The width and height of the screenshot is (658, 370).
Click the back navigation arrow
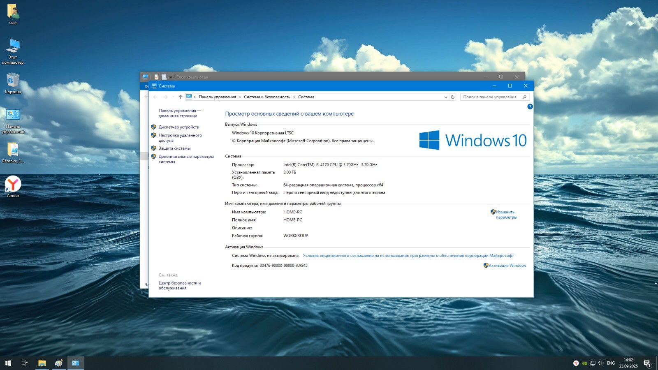pos(155,97)
